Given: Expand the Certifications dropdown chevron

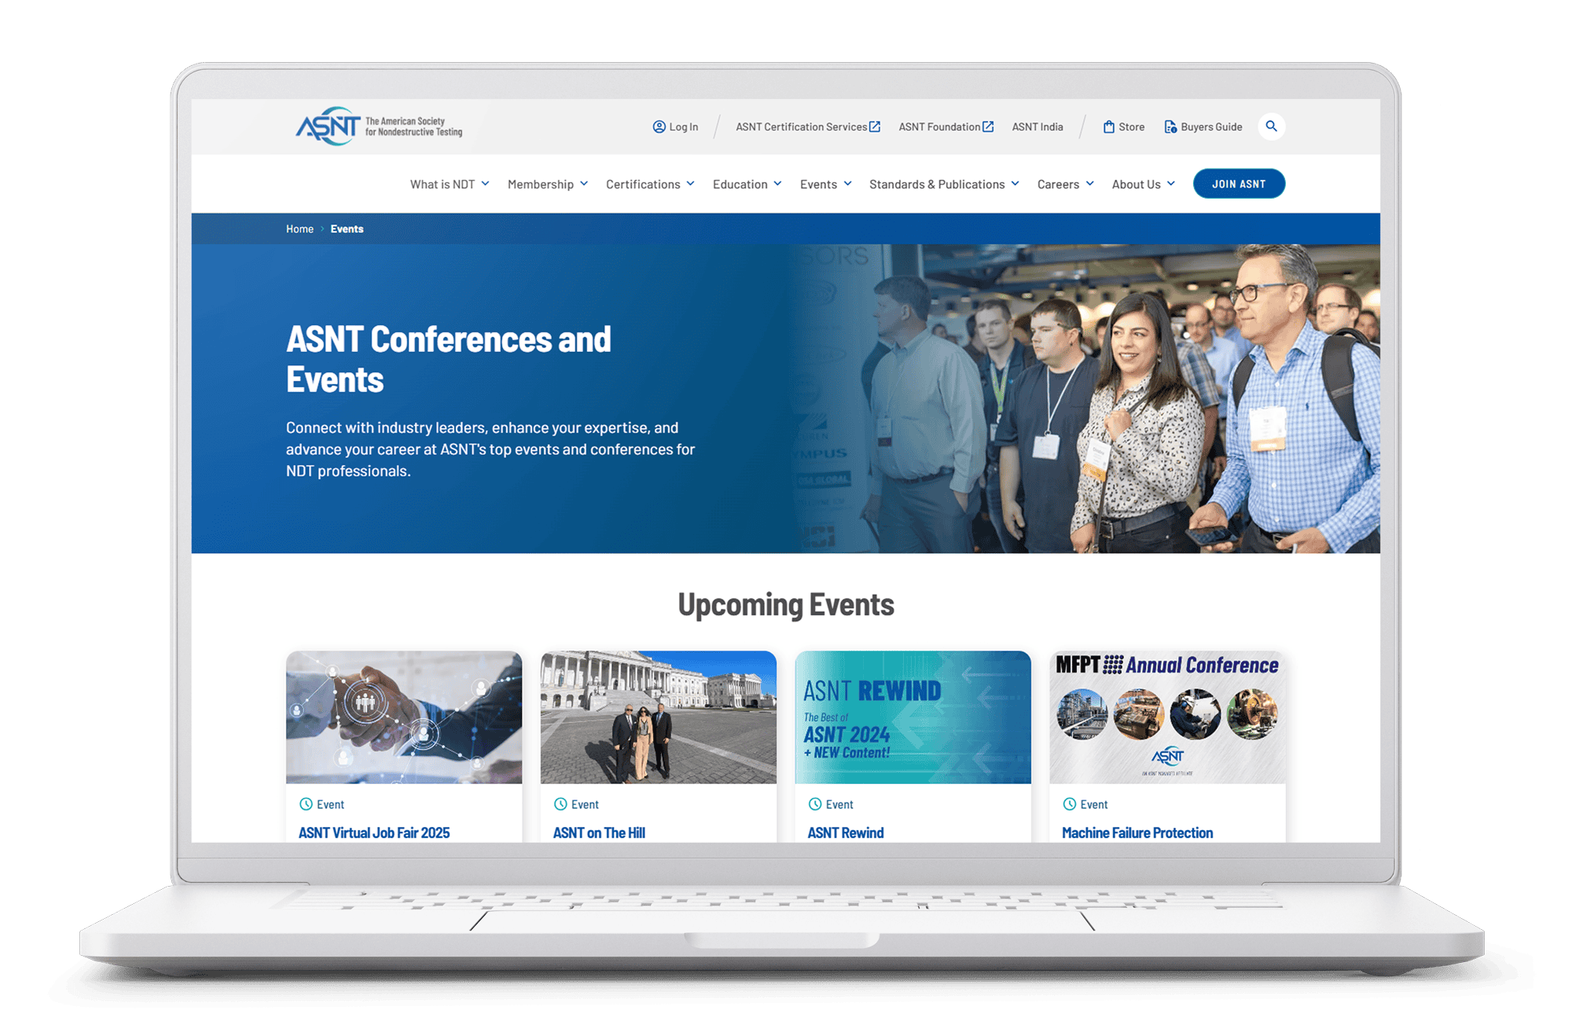Looking at the screenshot, I should click(x=690, y=184).
